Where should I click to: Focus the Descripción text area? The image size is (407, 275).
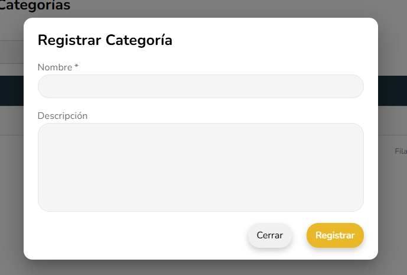click(200, 167)
